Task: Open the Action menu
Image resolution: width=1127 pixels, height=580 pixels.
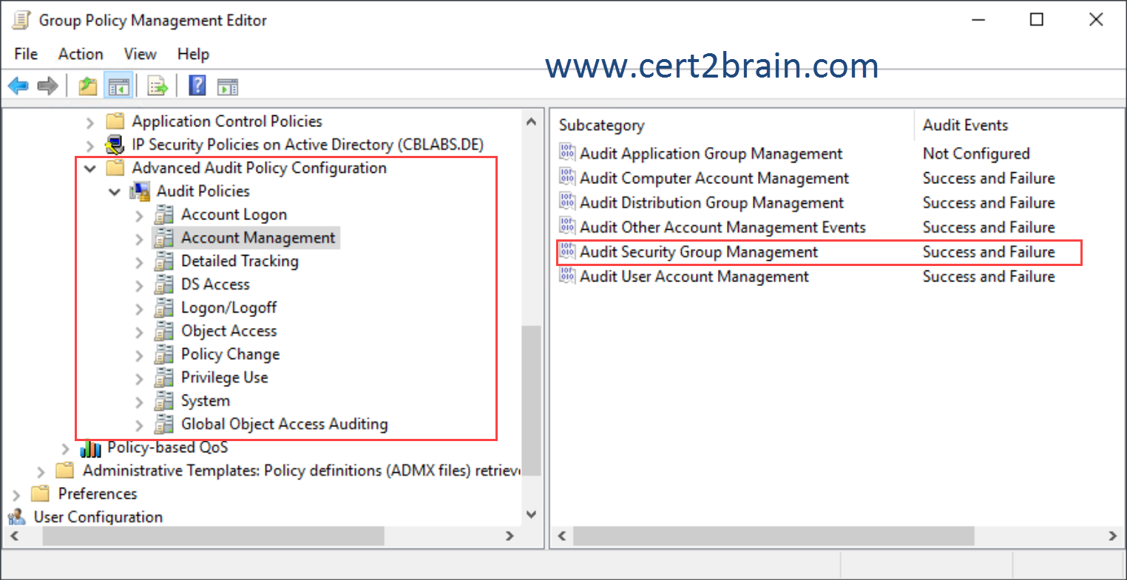Action: (x=81, y=54)
